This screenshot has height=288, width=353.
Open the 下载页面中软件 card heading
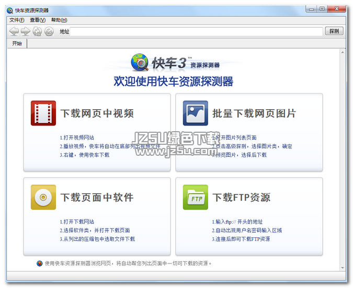(x=97, y=198)
